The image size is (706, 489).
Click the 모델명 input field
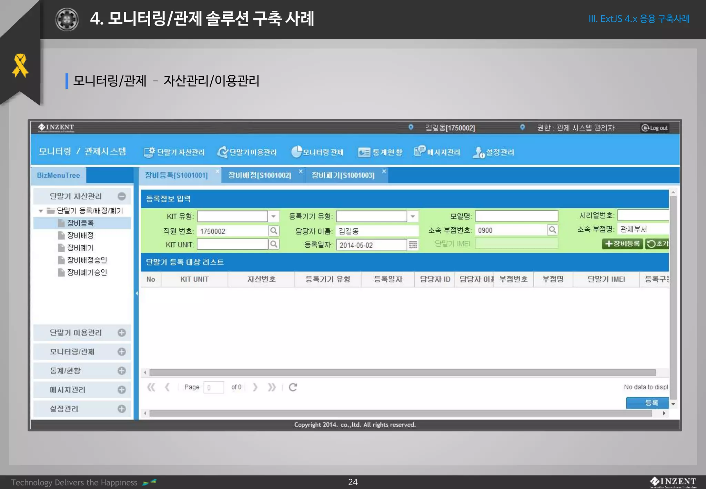pyautogui.click(x=516, y=216)
